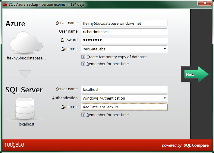Click the red Red Gate title bar icon

coord(5,4)
